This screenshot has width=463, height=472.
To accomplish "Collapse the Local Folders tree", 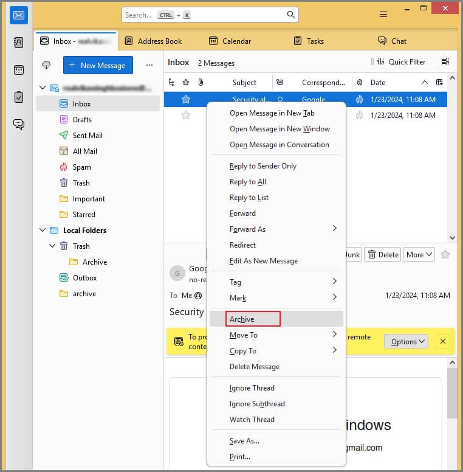I will 42,231.
